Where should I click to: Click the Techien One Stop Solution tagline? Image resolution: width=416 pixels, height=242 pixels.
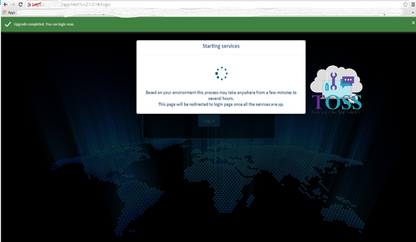[335, 112]
